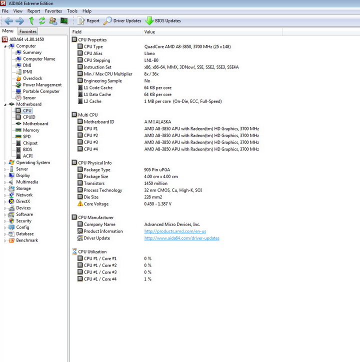Open the Tools menu

pos(72,11)
